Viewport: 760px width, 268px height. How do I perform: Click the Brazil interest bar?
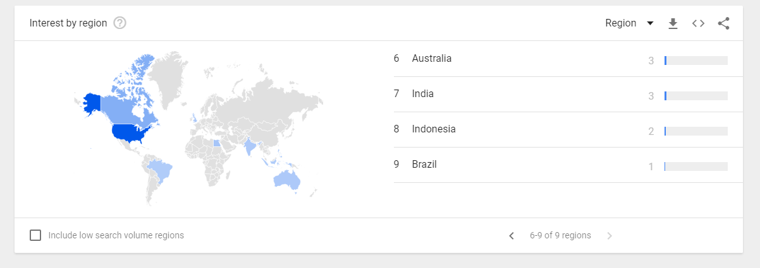696,166
